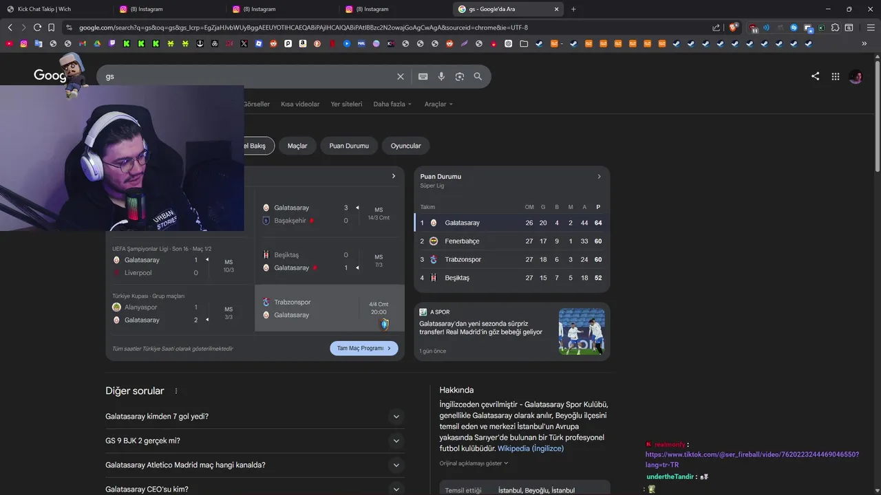Screen dimensions: 881x495
Task: Open the A SPOR transfer news headline
Action: 481,328
